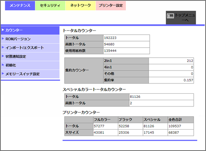Select the 使用用紙枚数 value 135444
This screenshot has width=206, height=151.
tap(110, 51)
